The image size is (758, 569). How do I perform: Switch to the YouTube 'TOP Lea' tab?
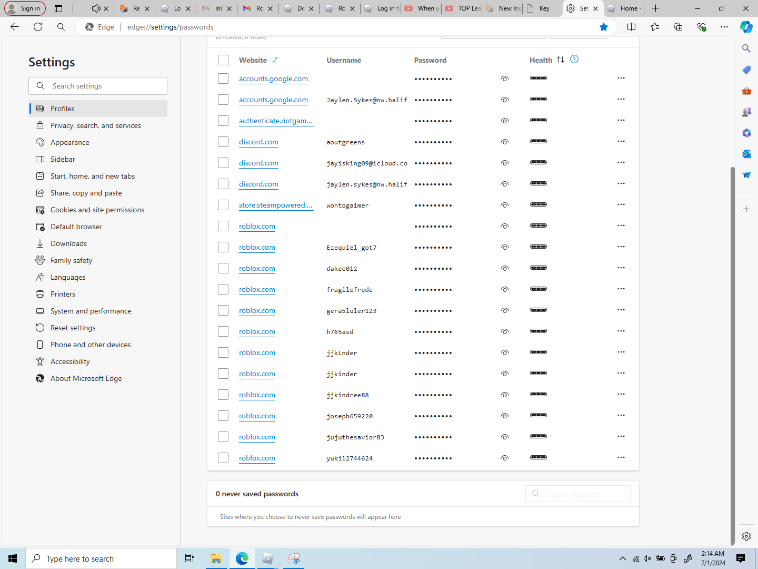pos(463,8)
